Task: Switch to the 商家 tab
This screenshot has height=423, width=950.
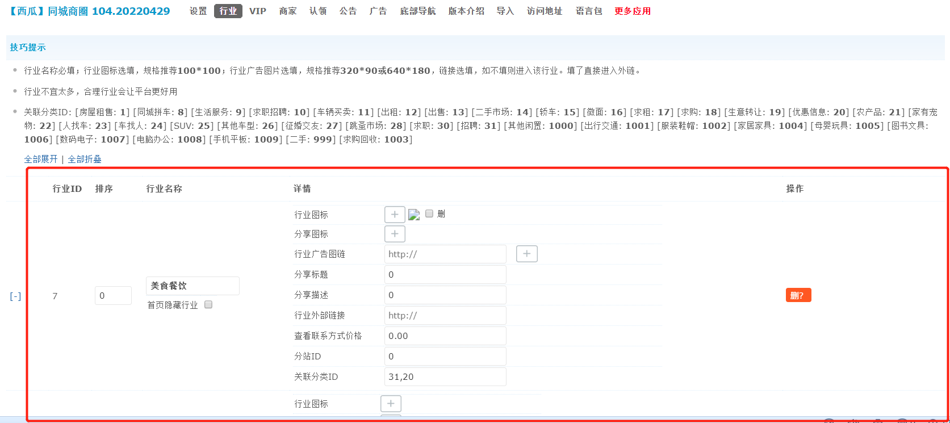Action: click(x=288, y=11)
